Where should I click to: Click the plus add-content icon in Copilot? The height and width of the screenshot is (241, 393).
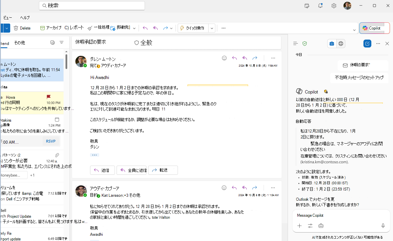[299, 226]
